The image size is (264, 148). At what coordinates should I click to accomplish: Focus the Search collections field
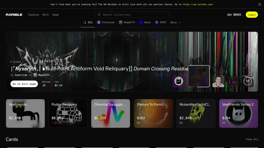tap(132, 15)
